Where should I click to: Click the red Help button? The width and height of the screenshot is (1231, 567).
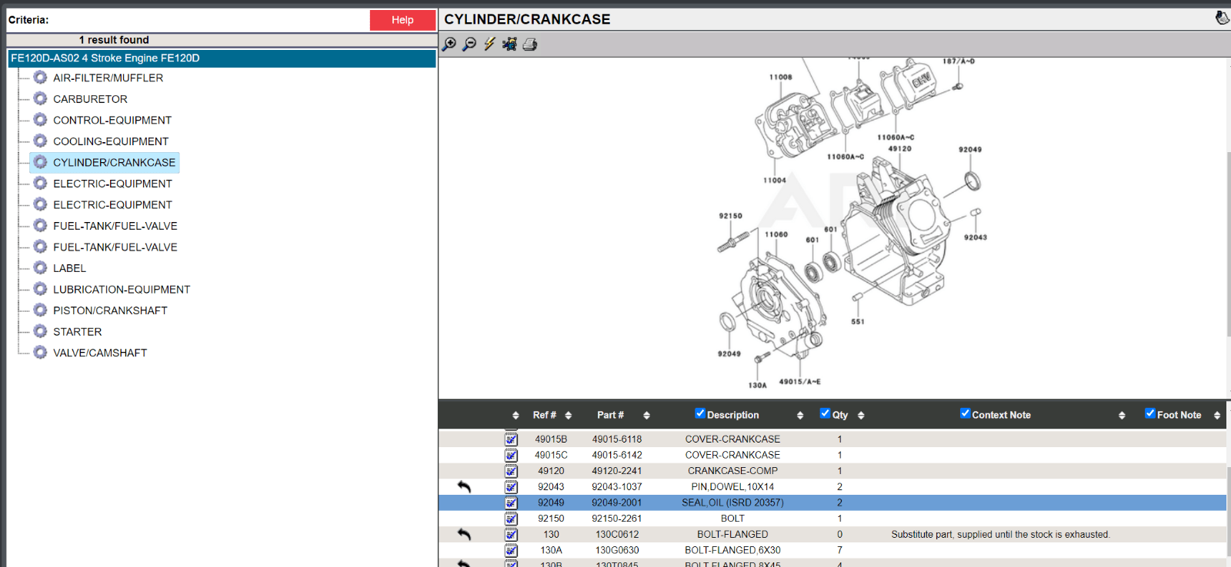[402, 20]
